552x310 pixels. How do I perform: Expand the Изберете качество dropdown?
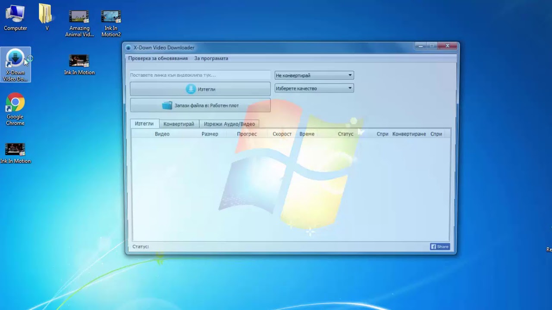(x=314, y=88)
